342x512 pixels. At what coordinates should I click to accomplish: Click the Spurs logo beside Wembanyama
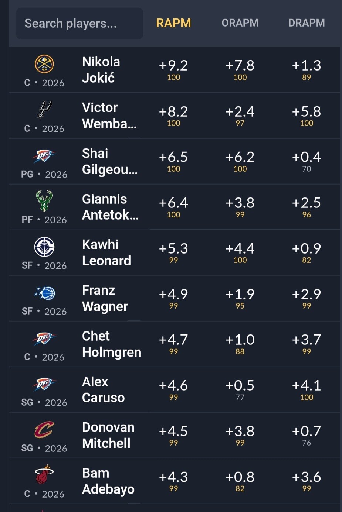point(45,110)
